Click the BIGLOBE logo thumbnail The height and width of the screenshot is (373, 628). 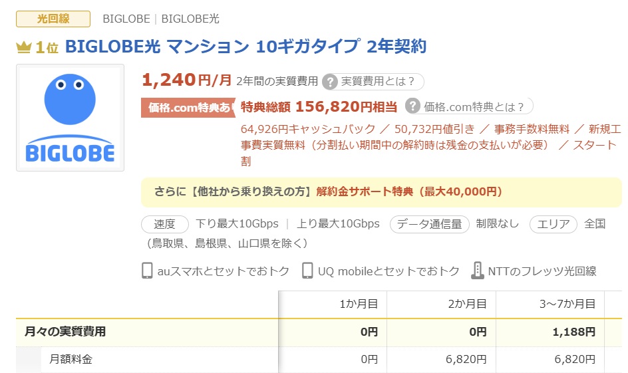pos(70,118)
